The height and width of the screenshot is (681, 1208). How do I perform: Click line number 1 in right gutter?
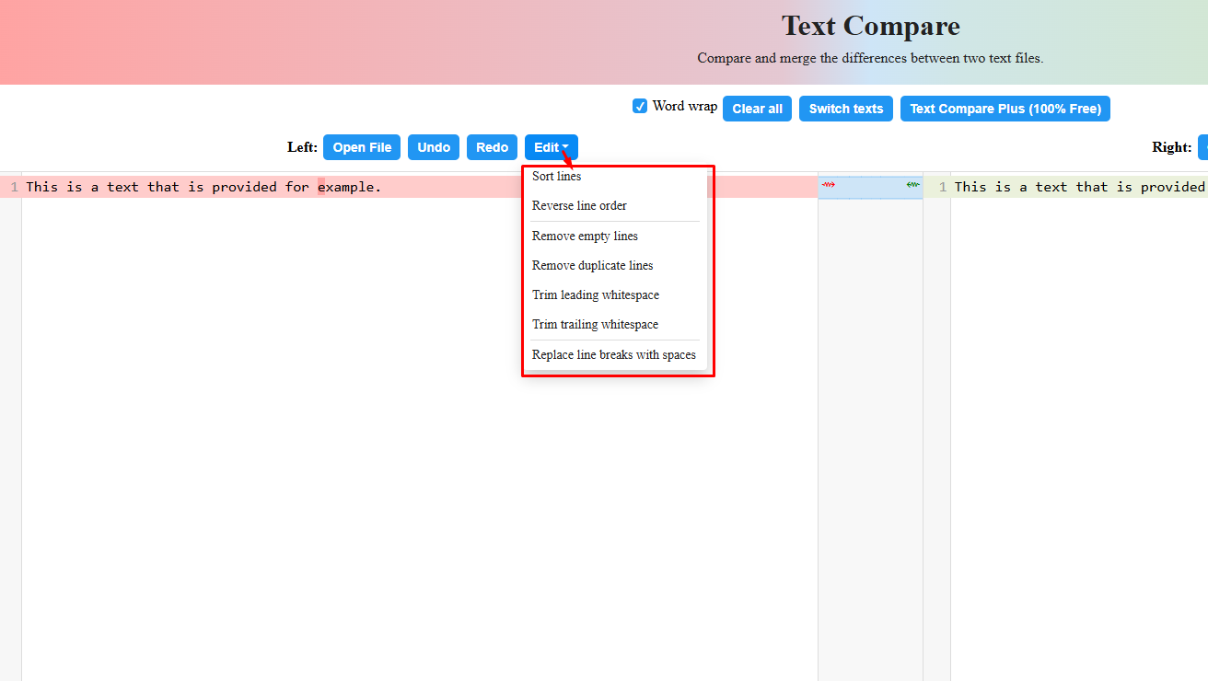[x=943, y=187]
